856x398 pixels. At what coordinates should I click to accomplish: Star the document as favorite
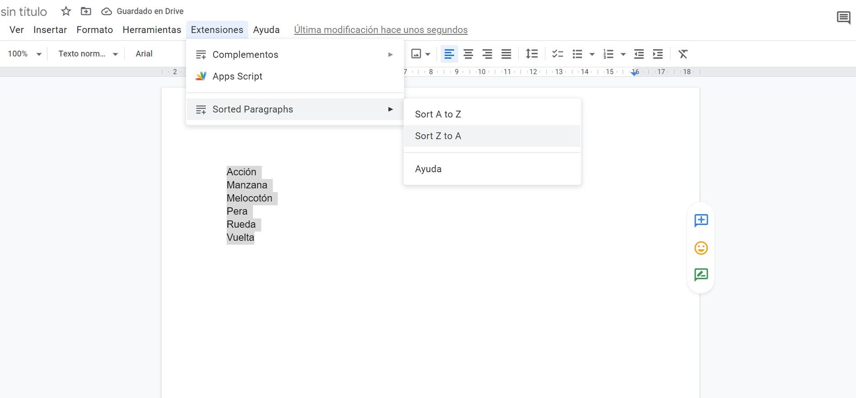pos(66,11)
